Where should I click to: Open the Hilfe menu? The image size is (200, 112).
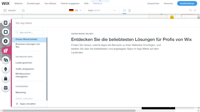coord(86,3)
